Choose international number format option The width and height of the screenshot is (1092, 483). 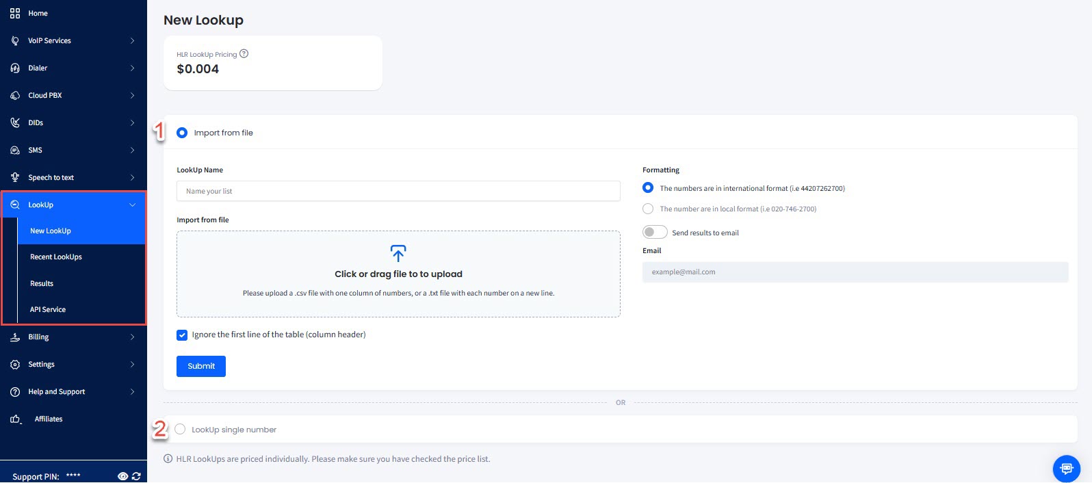648,187
